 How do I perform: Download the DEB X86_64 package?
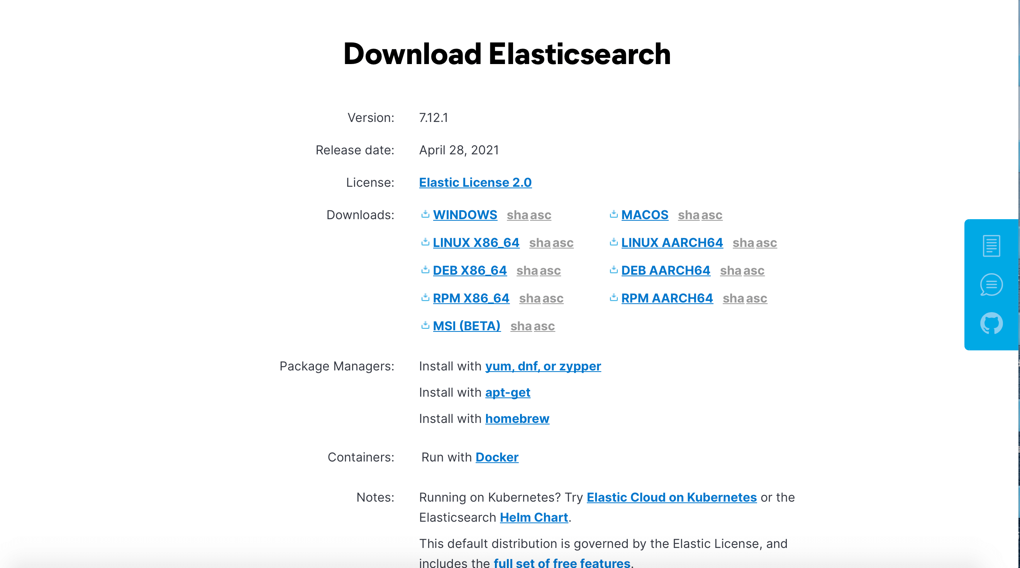coord(469,270)
